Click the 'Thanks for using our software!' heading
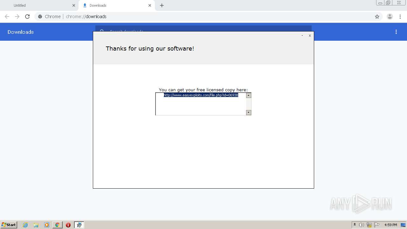The height and width of the screenshot is (229, 407). (150, 48)
